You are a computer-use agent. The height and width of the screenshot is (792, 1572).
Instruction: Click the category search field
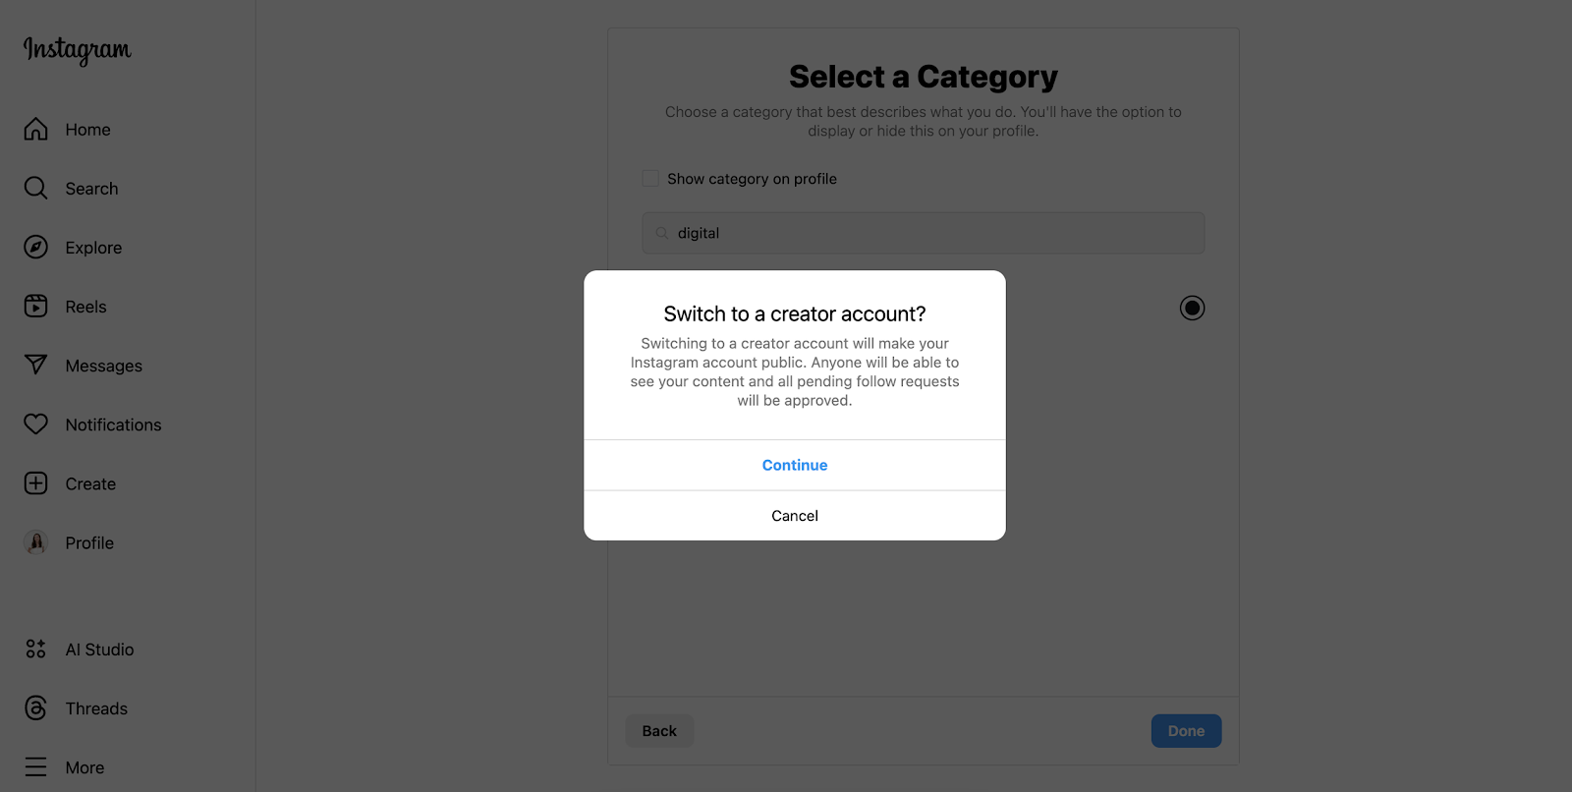924,234
